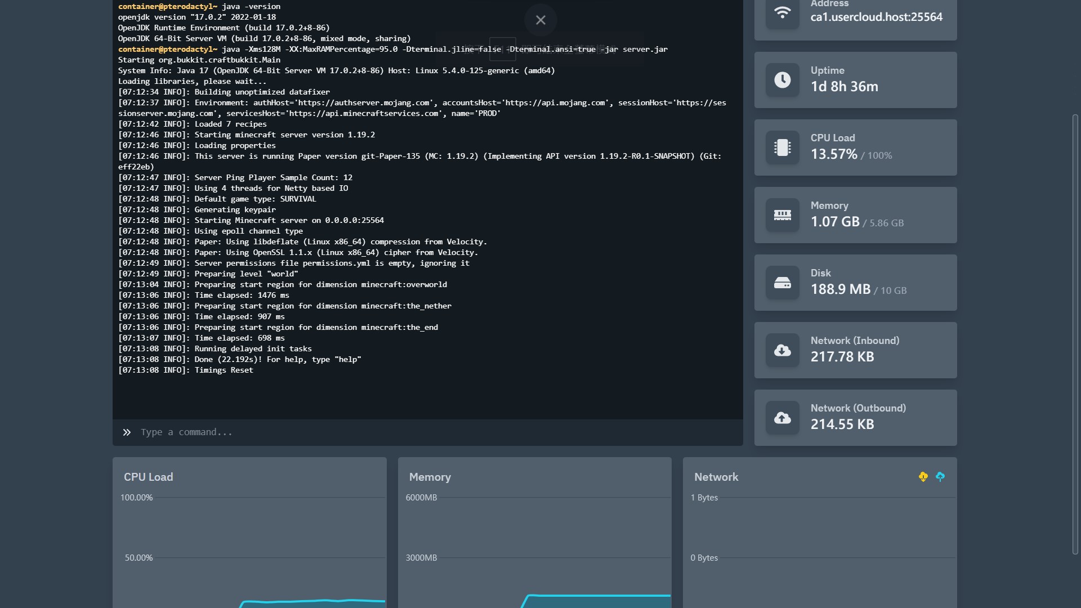
Task: Click the memory module icon on the Memory card
Action: pos(782,215)
